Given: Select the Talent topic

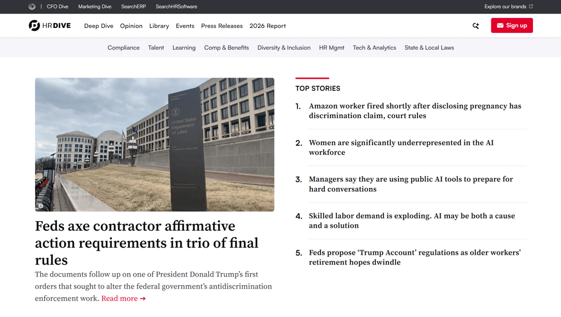Looking at the screenshot, I should click(156, 48).
